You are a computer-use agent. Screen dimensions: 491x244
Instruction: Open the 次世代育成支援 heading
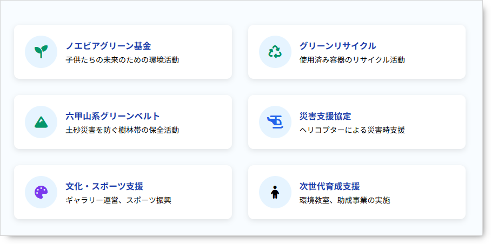point(330,186)
